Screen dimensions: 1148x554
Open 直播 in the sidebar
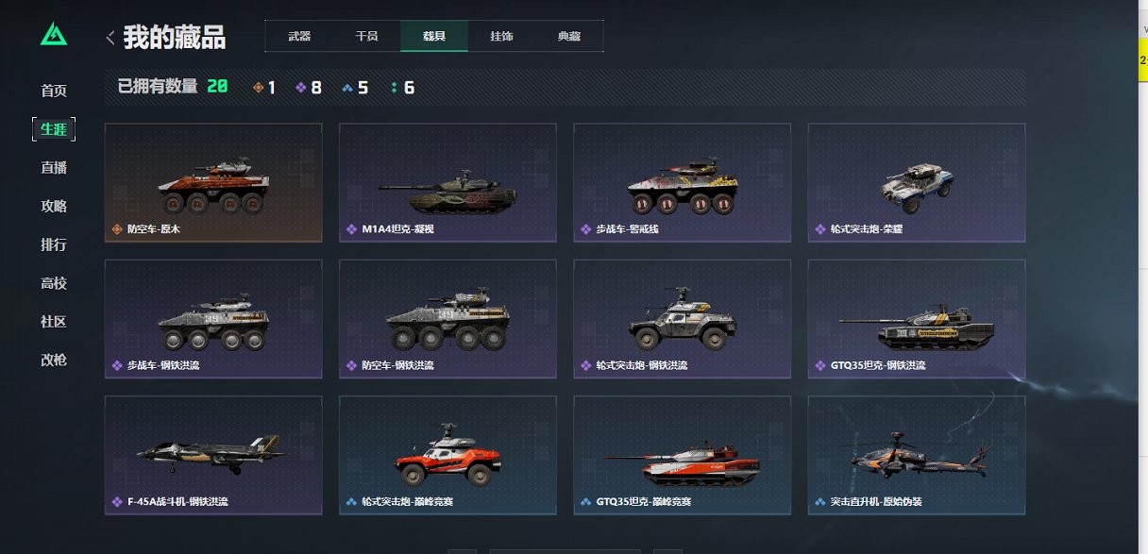point(54,168)
